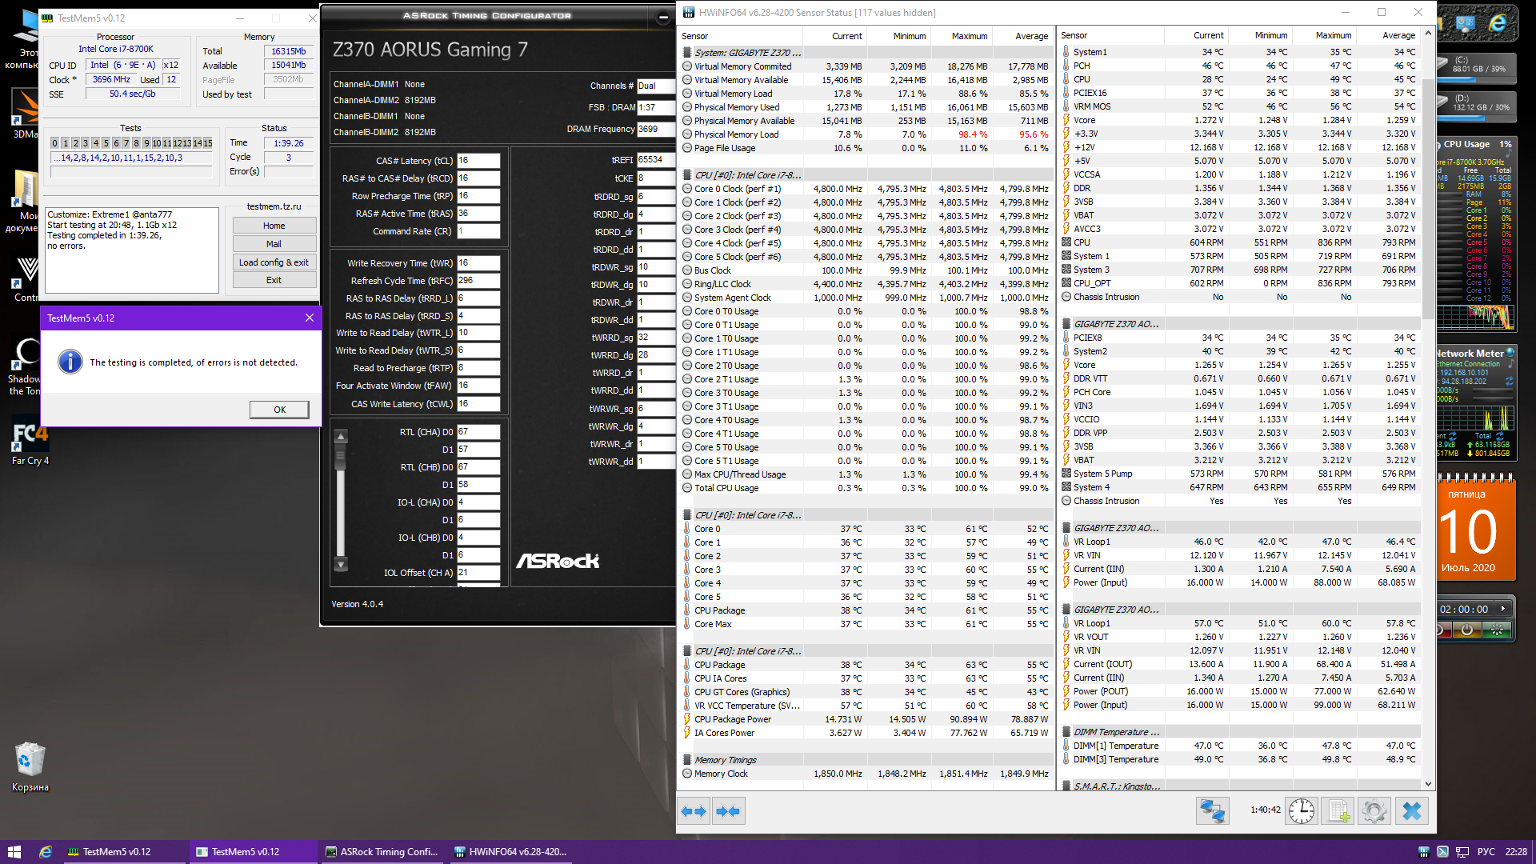1536x864 pixels.
Task: Open Internet Explorer from the taskbar
Action: point(46,852)
